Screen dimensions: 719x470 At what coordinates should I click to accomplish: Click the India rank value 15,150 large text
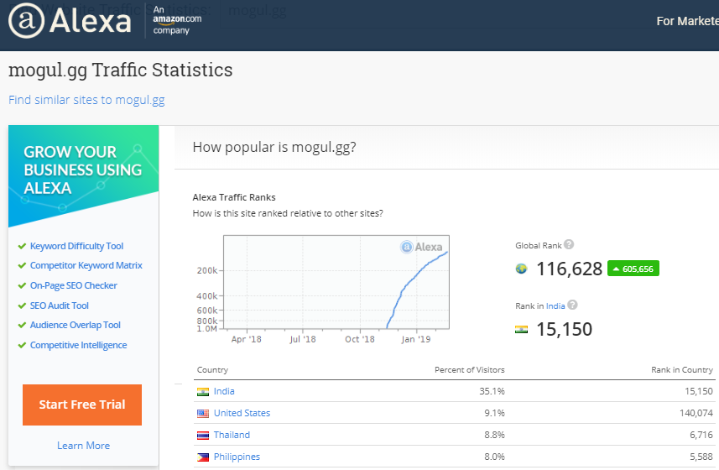point(564,329)
